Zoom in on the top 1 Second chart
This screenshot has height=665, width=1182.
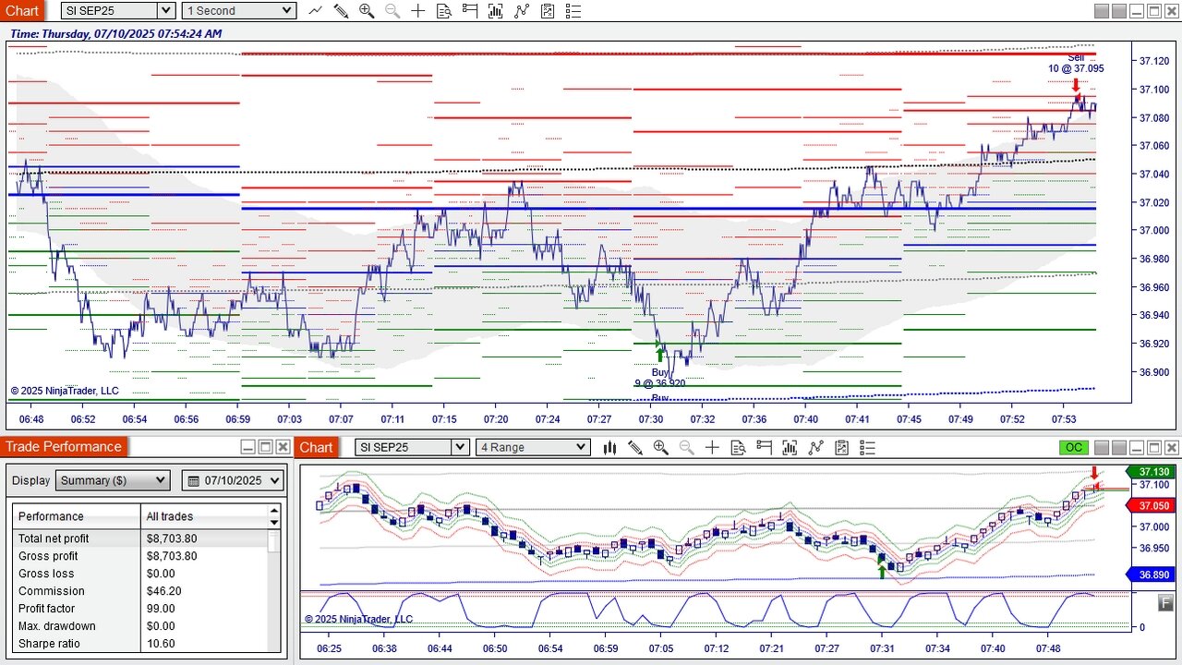click(x=367, y=11)
